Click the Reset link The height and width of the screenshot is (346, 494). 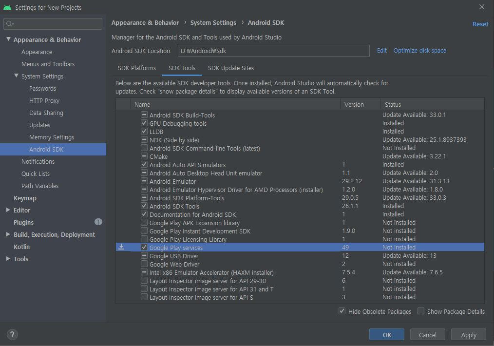click(480, 24)
